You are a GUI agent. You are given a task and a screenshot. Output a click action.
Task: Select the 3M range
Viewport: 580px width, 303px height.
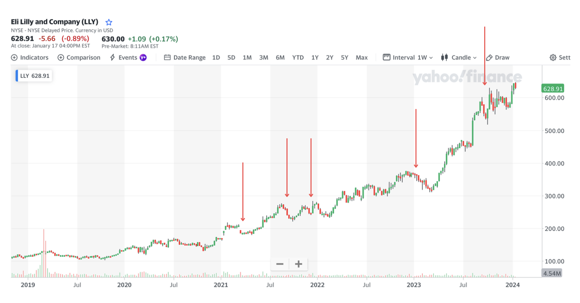(263, 57)
